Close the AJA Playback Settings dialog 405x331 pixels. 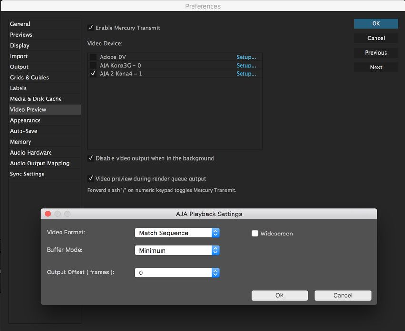pos(48,214)
